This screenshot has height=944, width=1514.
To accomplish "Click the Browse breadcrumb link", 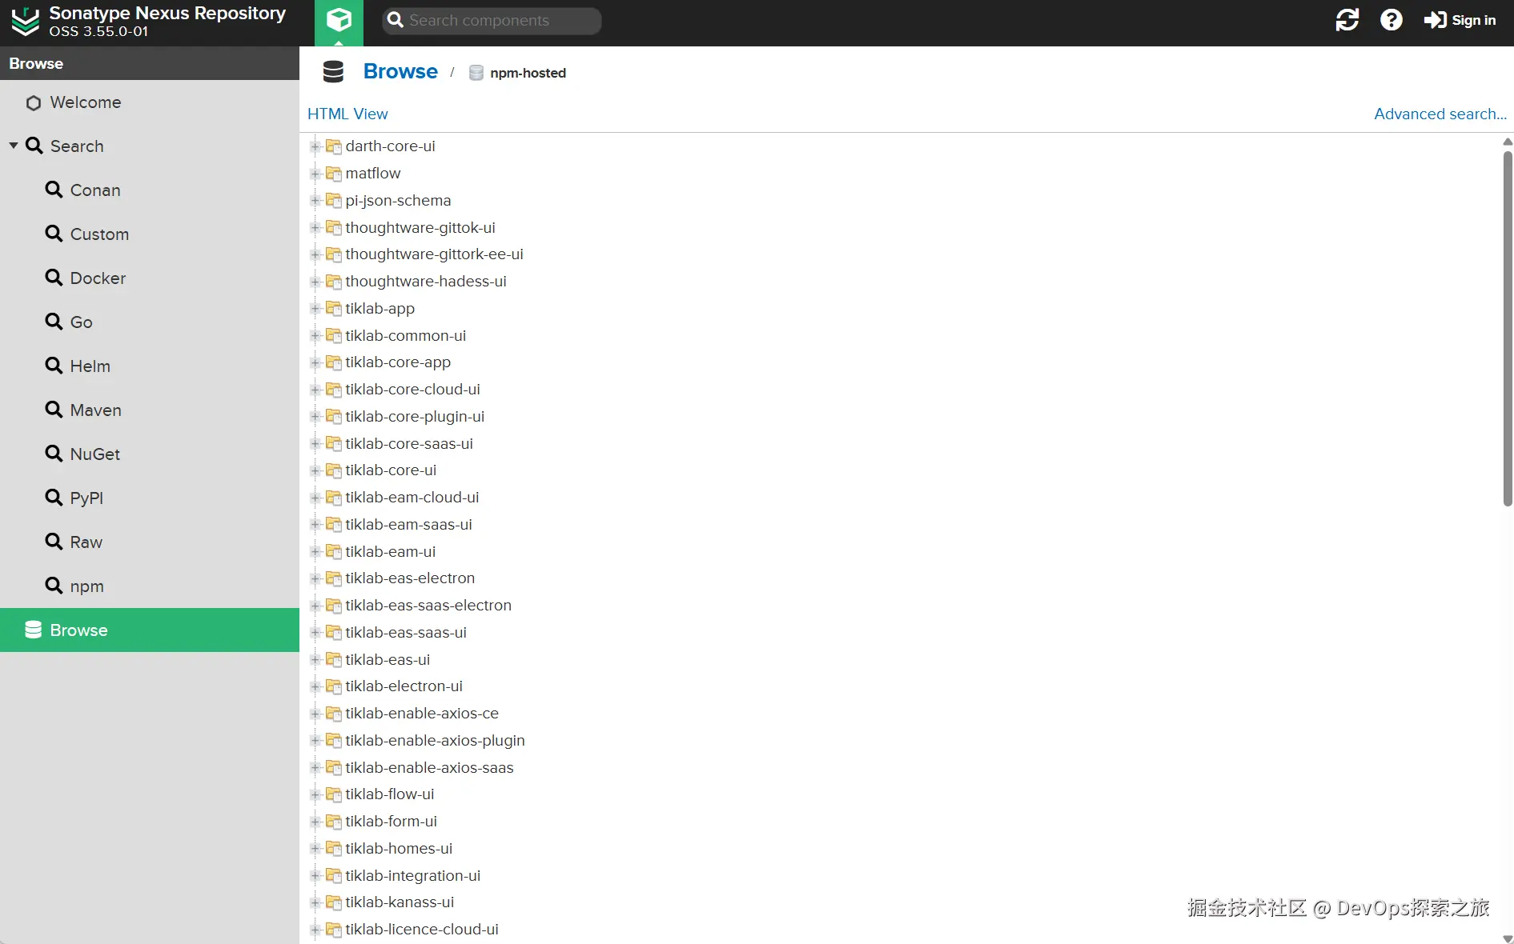I will pyautogui.click(x=400, y=71).
